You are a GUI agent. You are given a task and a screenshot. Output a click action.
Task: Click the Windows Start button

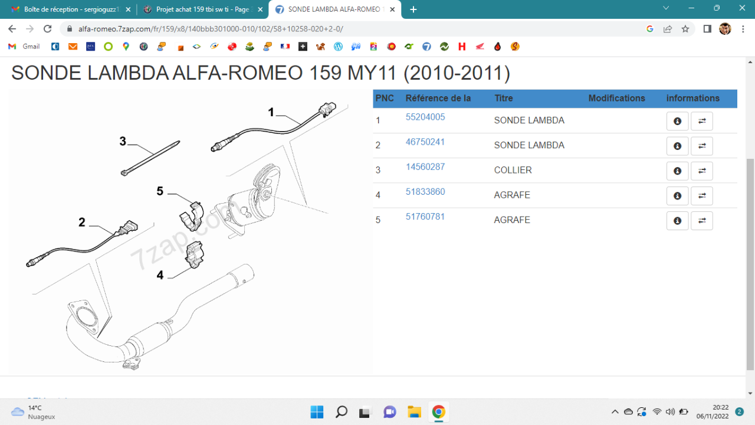(317, 412)
